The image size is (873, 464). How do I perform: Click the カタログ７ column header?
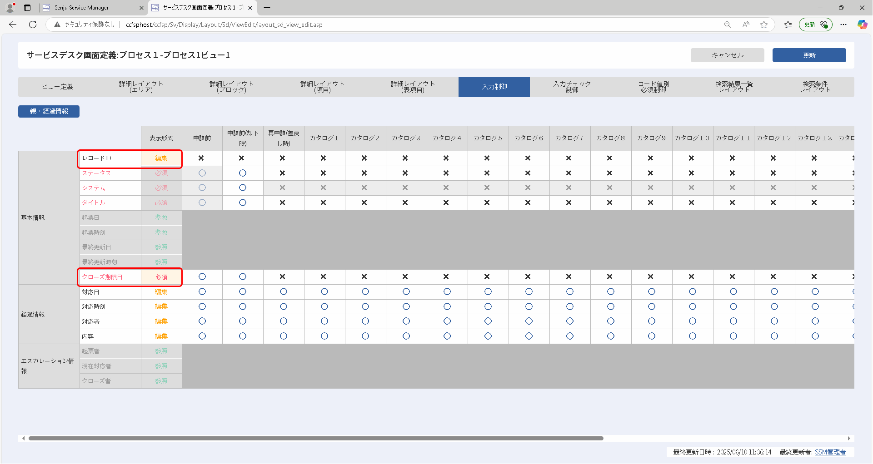[x=570, y=138]
